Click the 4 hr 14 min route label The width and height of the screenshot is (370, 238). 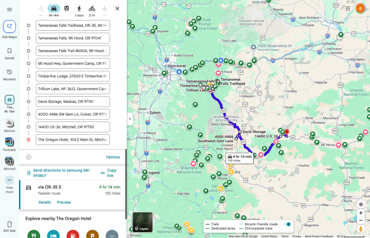[x=240, y=158]
